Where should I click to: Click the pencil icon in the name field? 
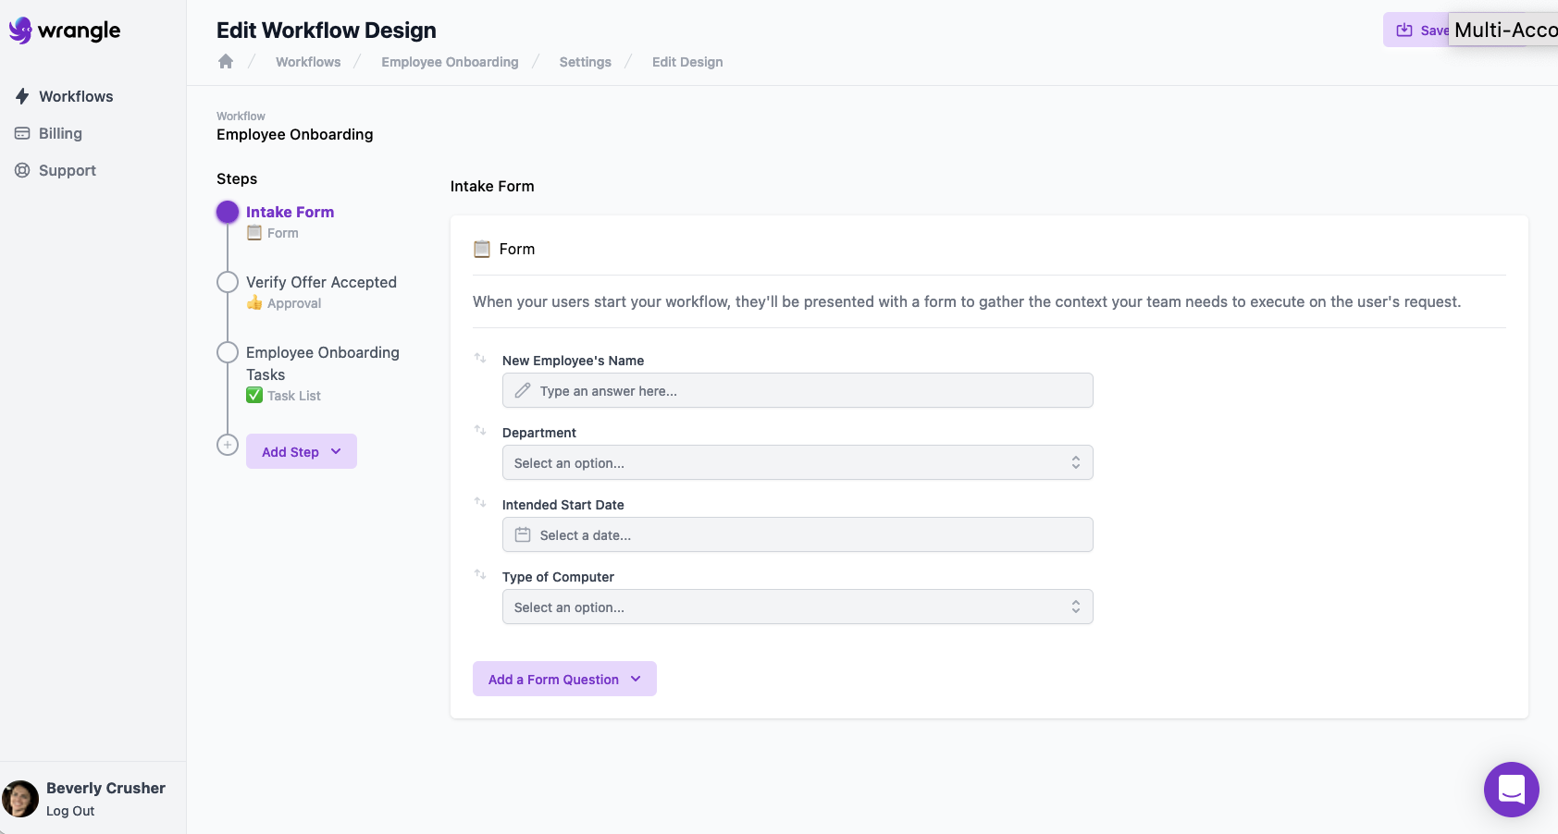pyautogui.click(x=522, y=390)
